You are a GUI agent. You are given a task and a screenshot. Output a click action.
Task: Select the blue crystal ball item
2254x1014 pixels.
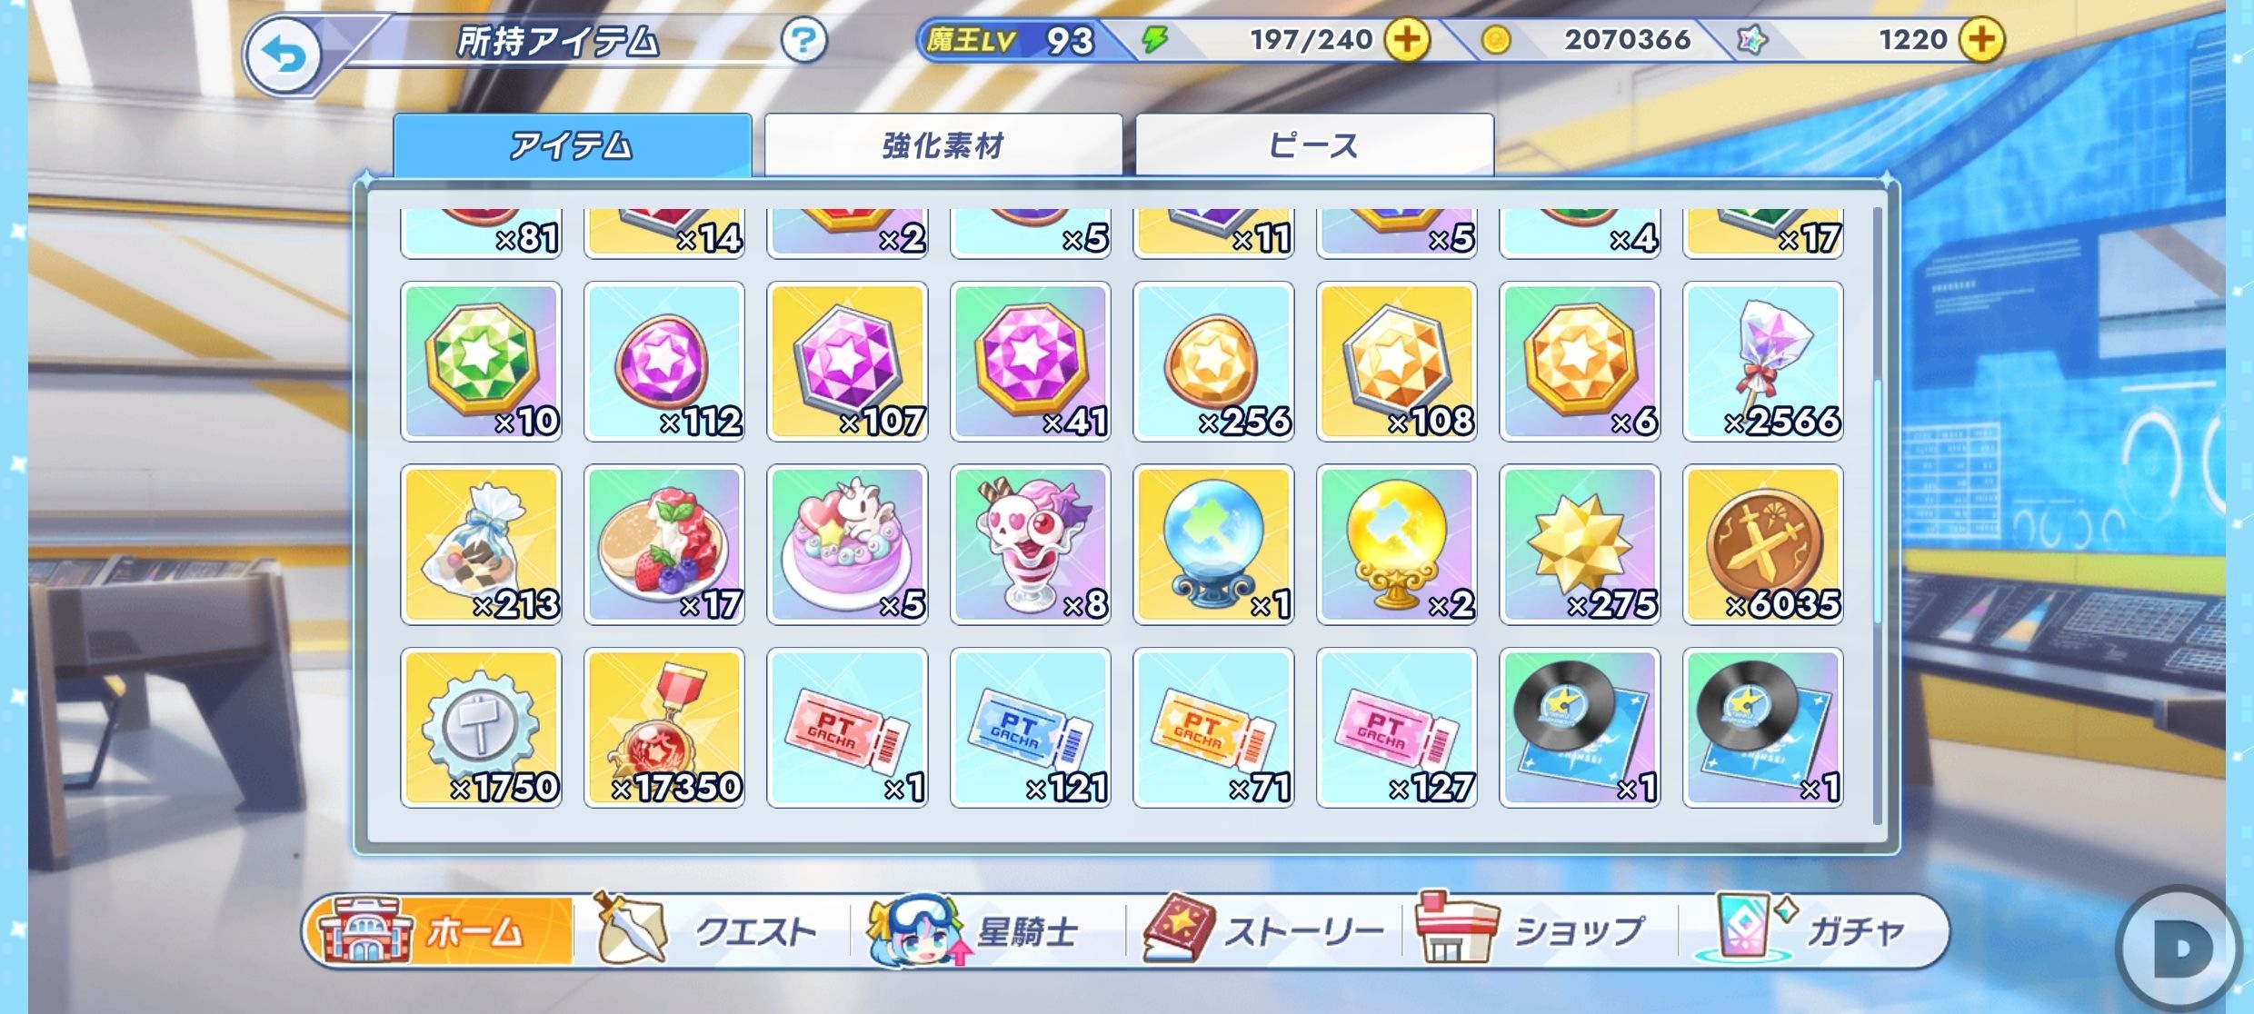coord(1213,544)
